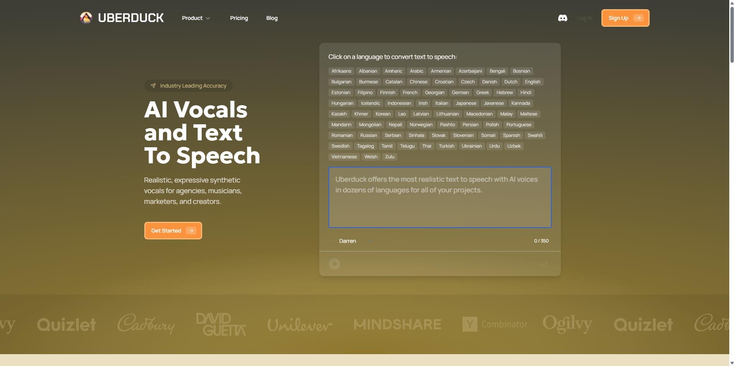Click the Ogilvy logo
Image resolution: width=735 pixels, height=366 pixels.
567,324
